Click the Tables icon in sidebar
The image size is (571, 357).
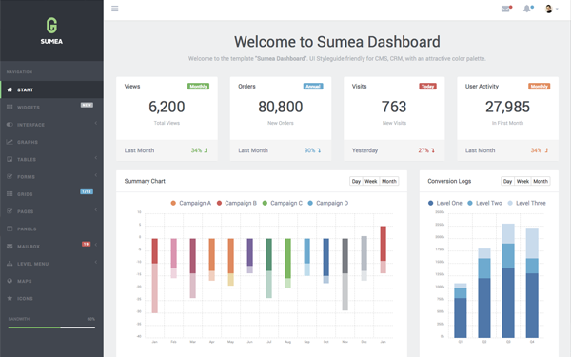coord(10,159)
